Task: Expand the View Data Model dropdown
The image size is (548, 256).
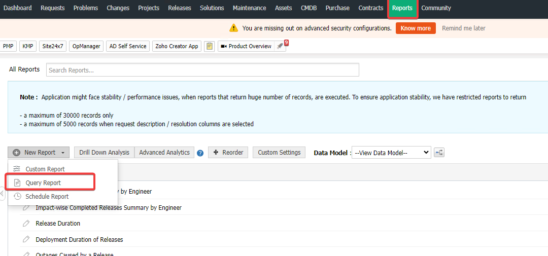Action: (391, 153)
